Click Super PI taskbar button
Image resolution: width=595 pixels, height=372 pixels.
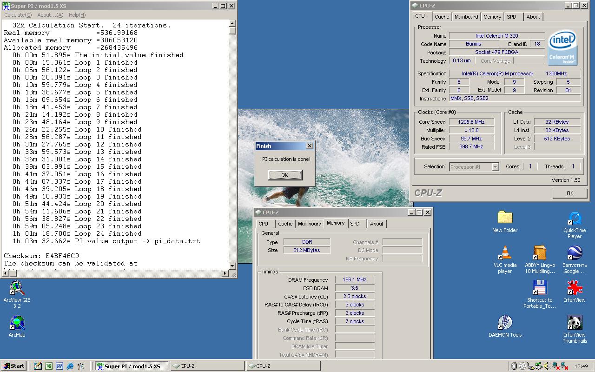132,366
